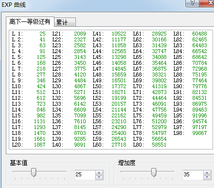214x188 pixels.
Task: Click the 增加度 group label
Action: coord(126,163)
